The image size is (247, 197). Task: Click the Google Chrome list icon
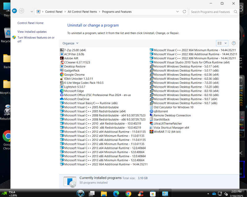(62, 75)
